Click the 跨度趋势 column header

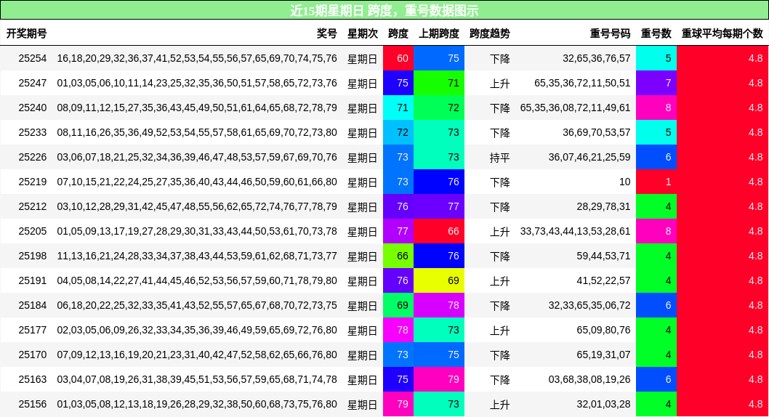pos(489,33)
